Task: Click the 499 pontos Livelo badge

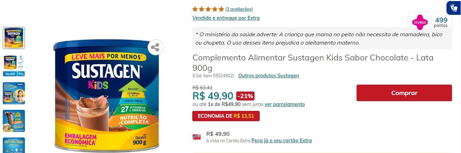Action: click(430, 22)
